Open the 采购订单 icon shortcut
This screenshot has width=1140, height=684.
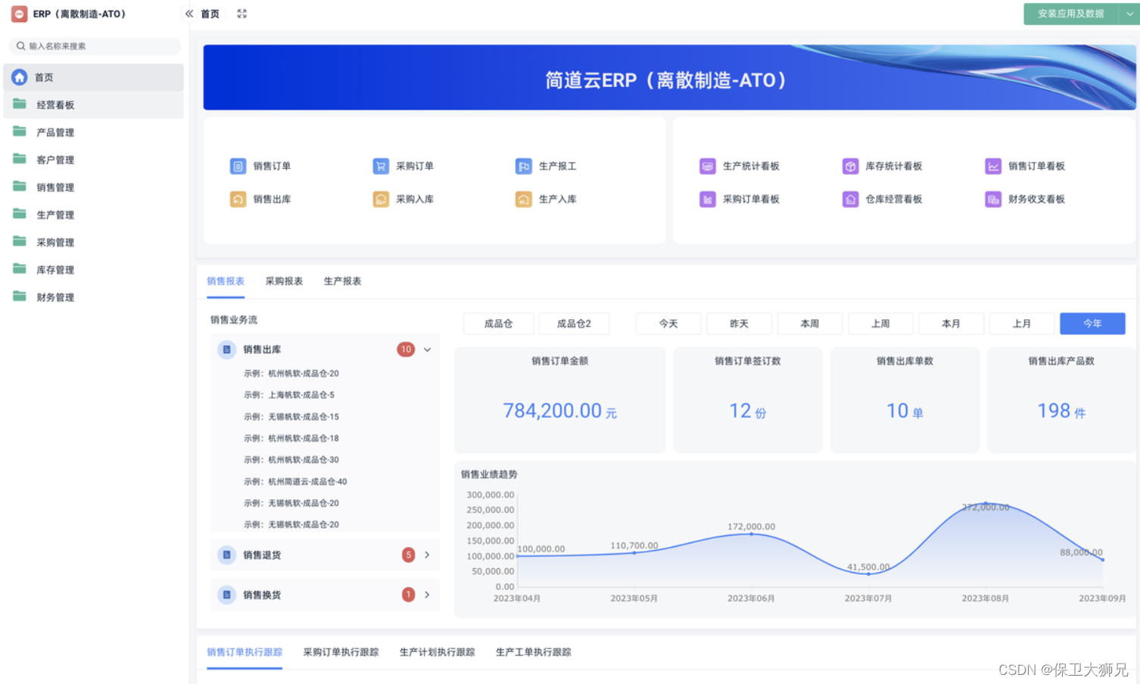click(x=403, y=166)
